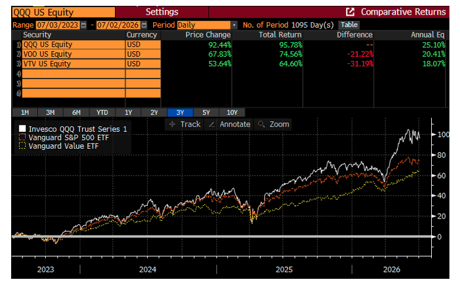The width and height of the screenshot is (460, 287).
Task: Click the Invesco QQQ Trust Series 1 legend label
Action: [x=77, y=129]
